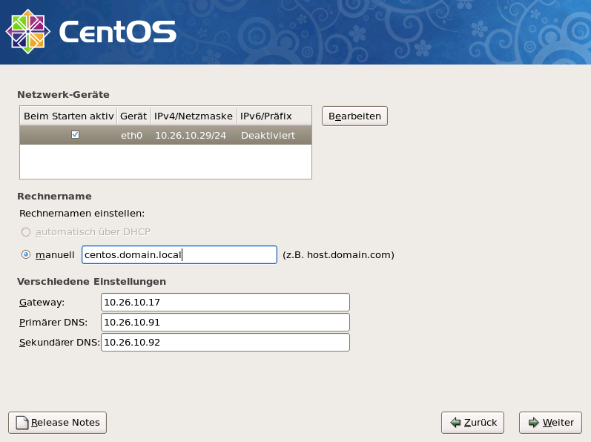This screenshot has height=442, width=591.
Task: Proceed with the Weiter arrow button
Action: [550, 423]
